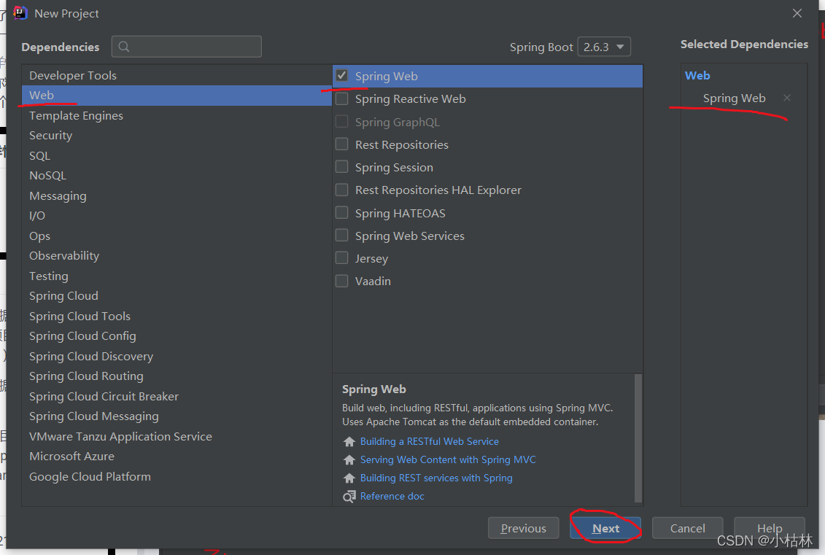825x555 pixels.
Task: Select the Testing category
Action: pyautogui.click(x=177, y=276)
